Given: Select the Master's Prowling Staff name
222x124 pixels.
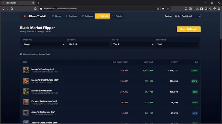Looking at the screenshot, I should tap(43, 69).
